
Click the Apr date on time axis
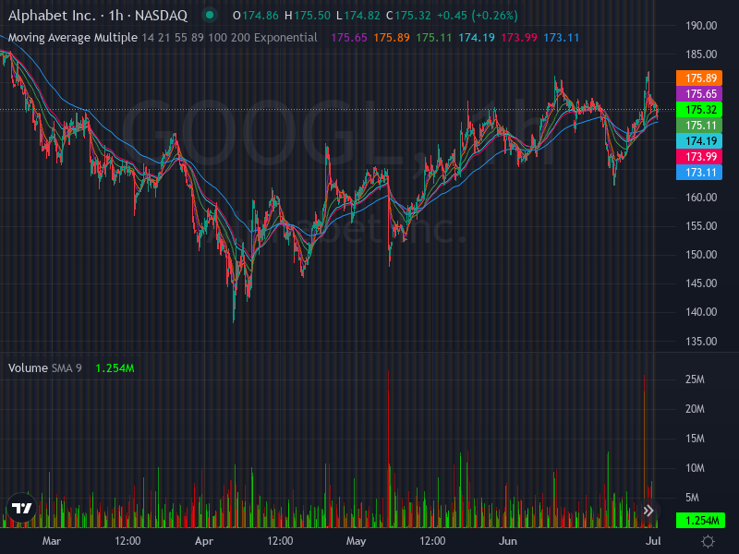coord(204,541)
